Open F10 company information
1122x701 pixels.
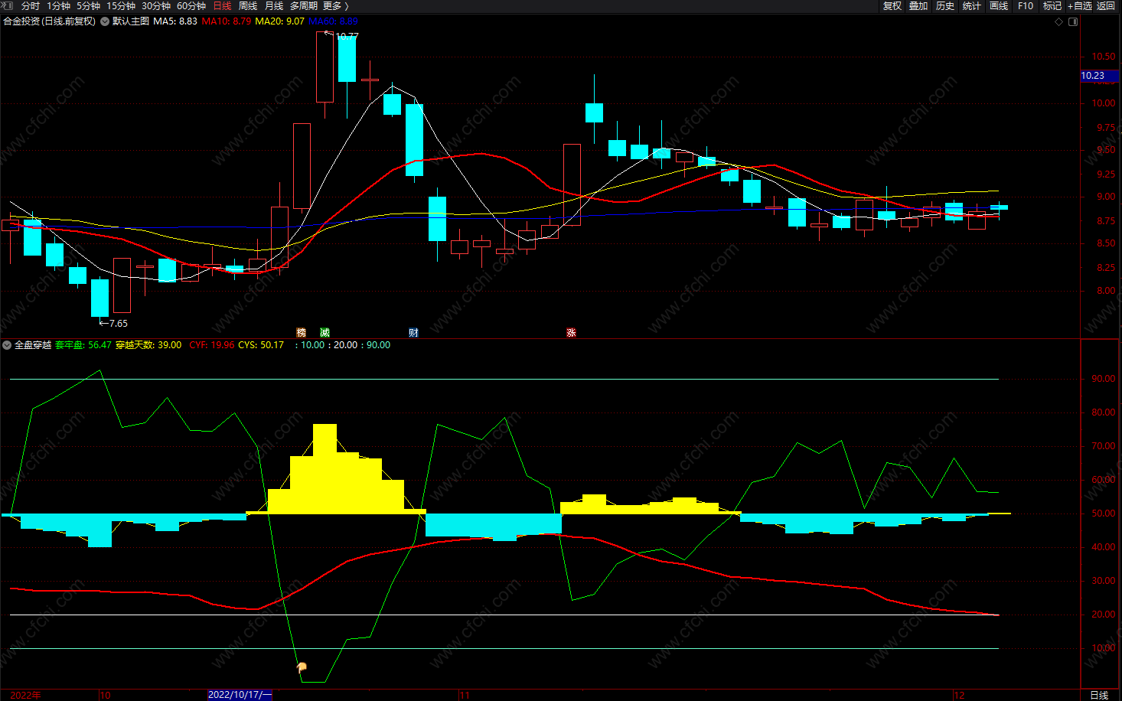click(x=1026, y=6)
